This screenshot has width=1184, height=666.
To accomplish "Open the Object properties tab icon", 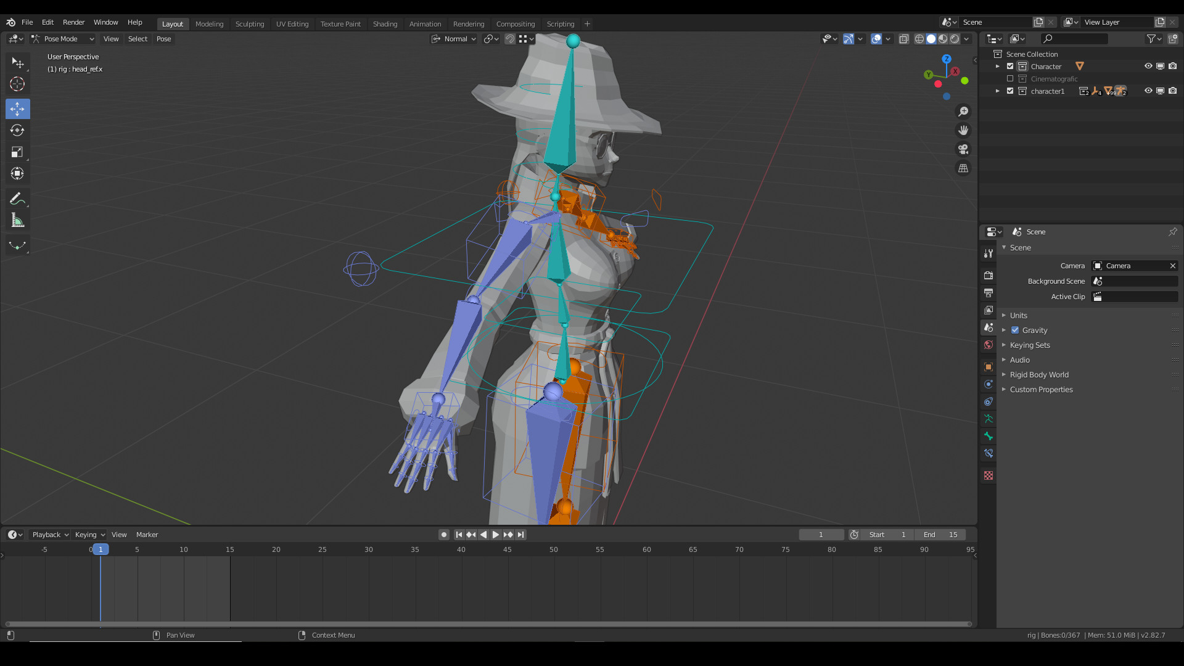I will pos(989,367).
